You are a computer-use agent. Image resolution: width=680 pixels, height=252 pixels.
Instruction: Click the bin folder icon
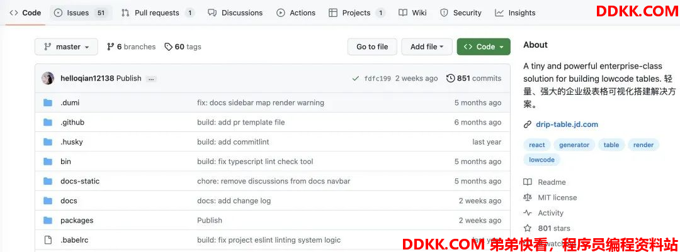pos(48,162)
